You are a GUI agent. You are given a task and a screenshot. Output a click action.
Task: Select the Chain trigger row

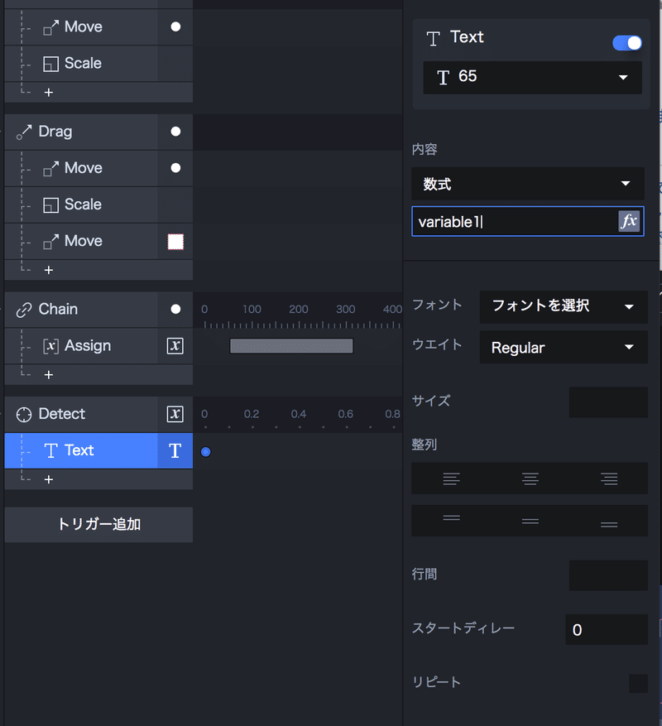coord(83,310)
